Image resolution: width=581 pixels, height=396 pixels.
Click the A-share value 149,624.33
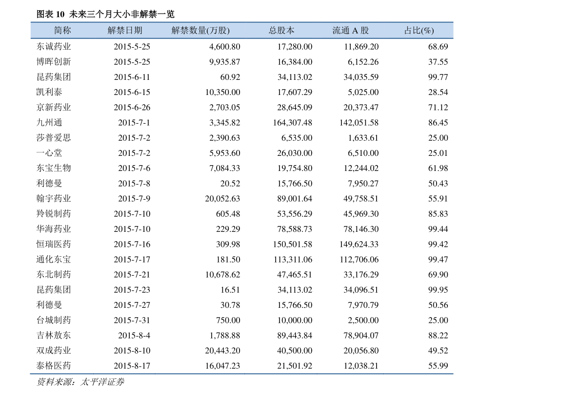point(359,244)
